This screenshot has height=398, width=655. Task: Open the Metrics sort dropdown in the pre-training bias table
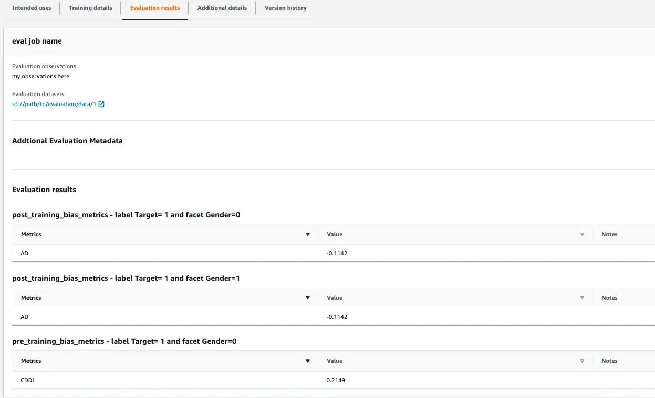[308, 361]
